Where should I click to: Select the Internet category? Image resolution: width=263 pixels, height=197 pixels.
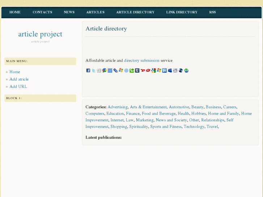coord(117,120)
